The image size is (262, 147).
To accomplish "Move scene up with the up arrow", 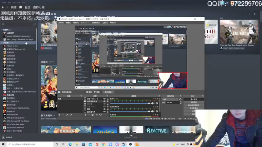I will pyautogui.click(x=67, y=115).
